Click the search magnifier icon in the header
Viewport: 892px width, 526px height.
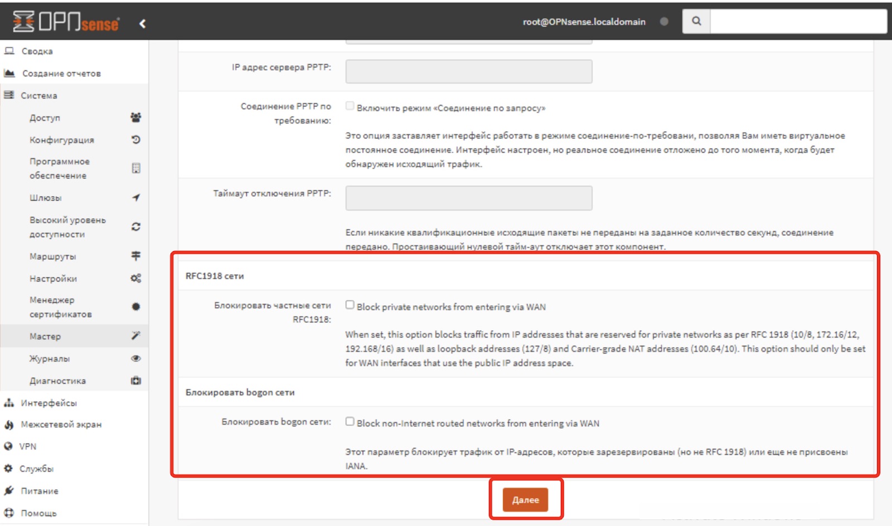[x=696, y=21]
